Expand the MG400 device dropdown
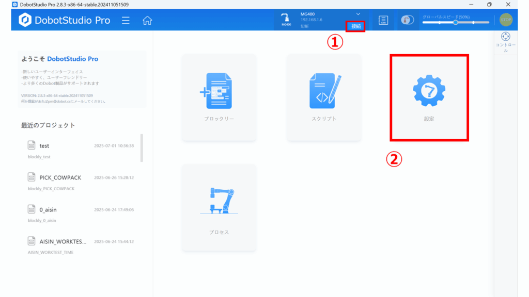Viewport: 529px width, 297px height. point(358,14)
